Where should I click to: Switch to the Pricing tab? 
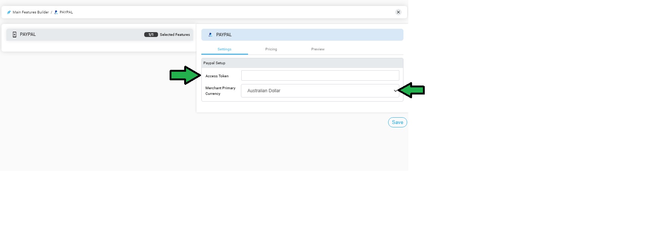click(271, 49)
